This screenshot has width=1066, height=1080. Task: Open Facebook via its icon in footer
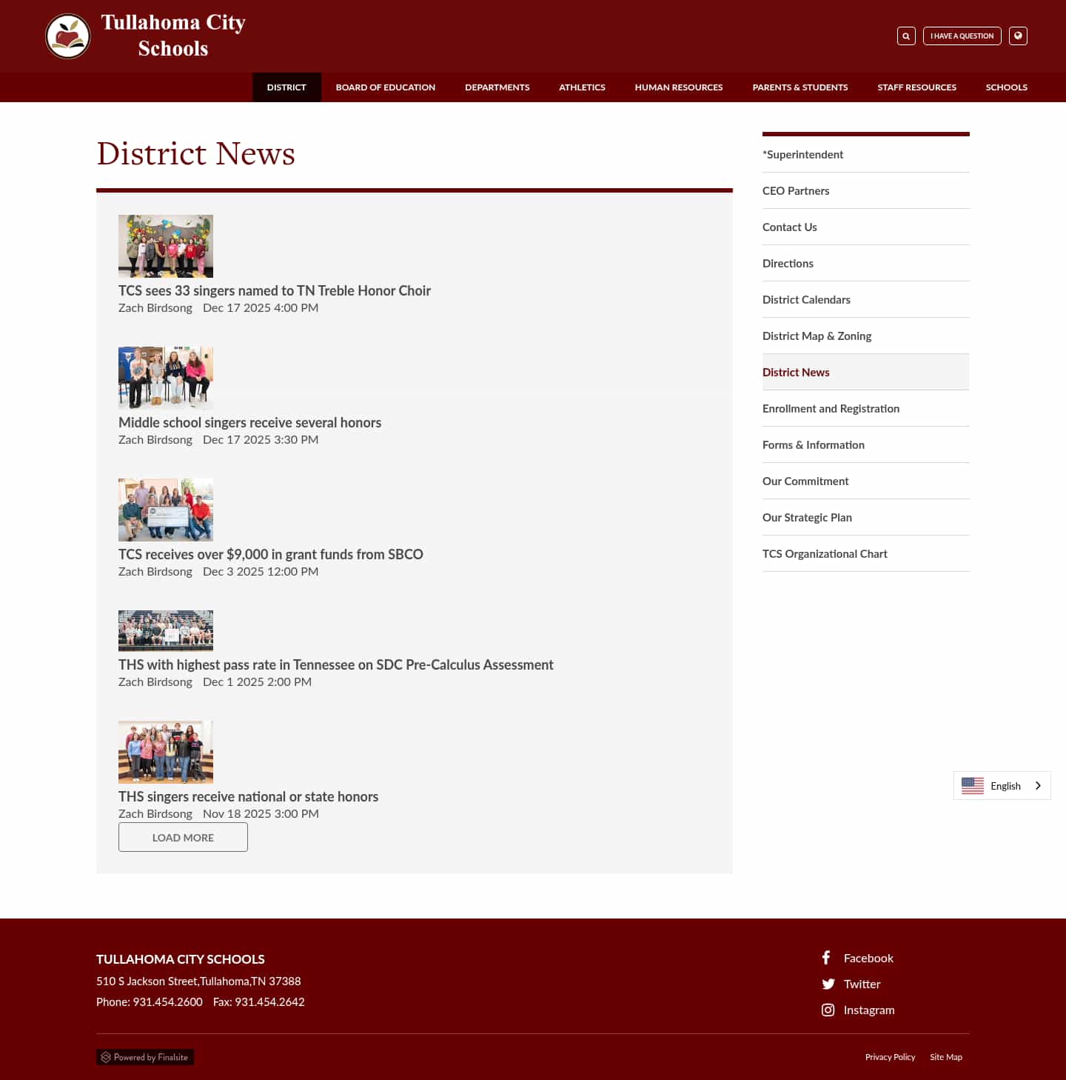(x=826, y=957)
